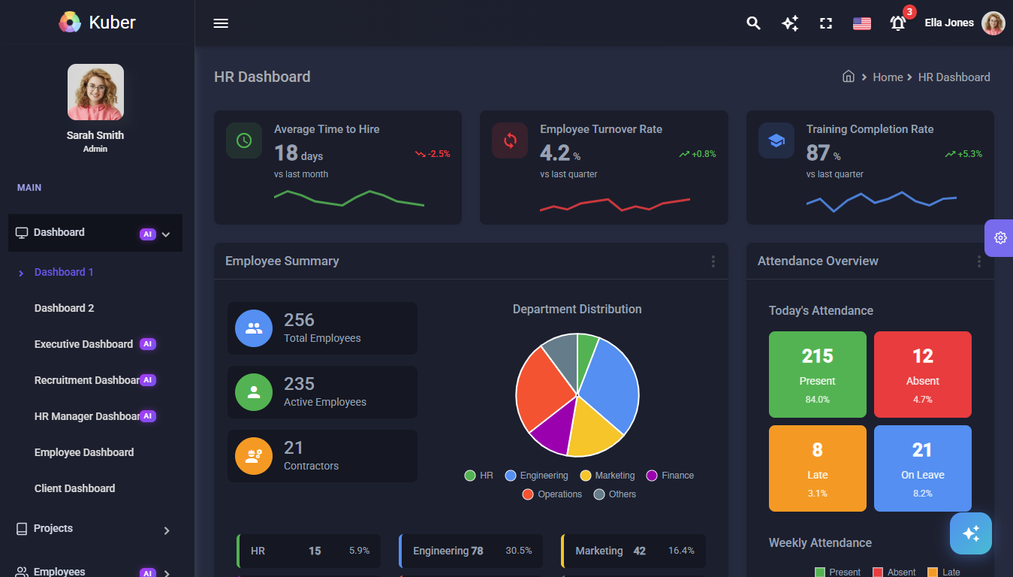
Task: Open the AI sparkle icon in header
Action: pos(790,23)
